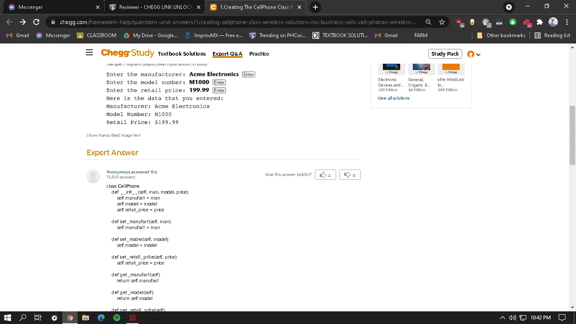Open the red extension with X badge
This screenshot has height=324, width=576.
pyautogui.click(x=527, y=22)
